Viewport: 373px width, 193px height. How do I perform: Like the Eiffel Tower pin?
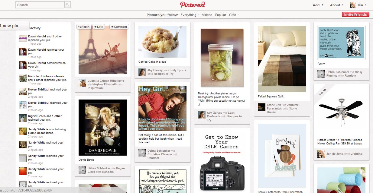tap(99, 27)
